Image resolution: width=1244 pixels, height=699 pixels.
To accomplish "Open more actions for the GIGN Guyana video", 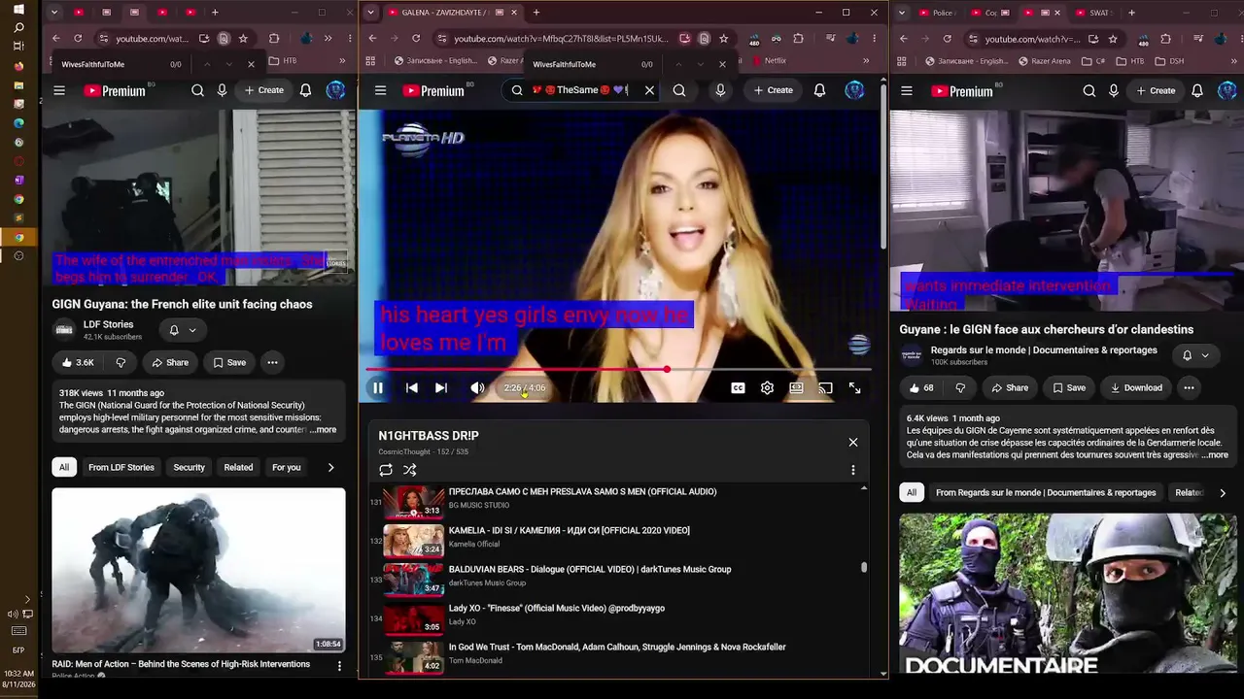I will [x=272, y=362].
